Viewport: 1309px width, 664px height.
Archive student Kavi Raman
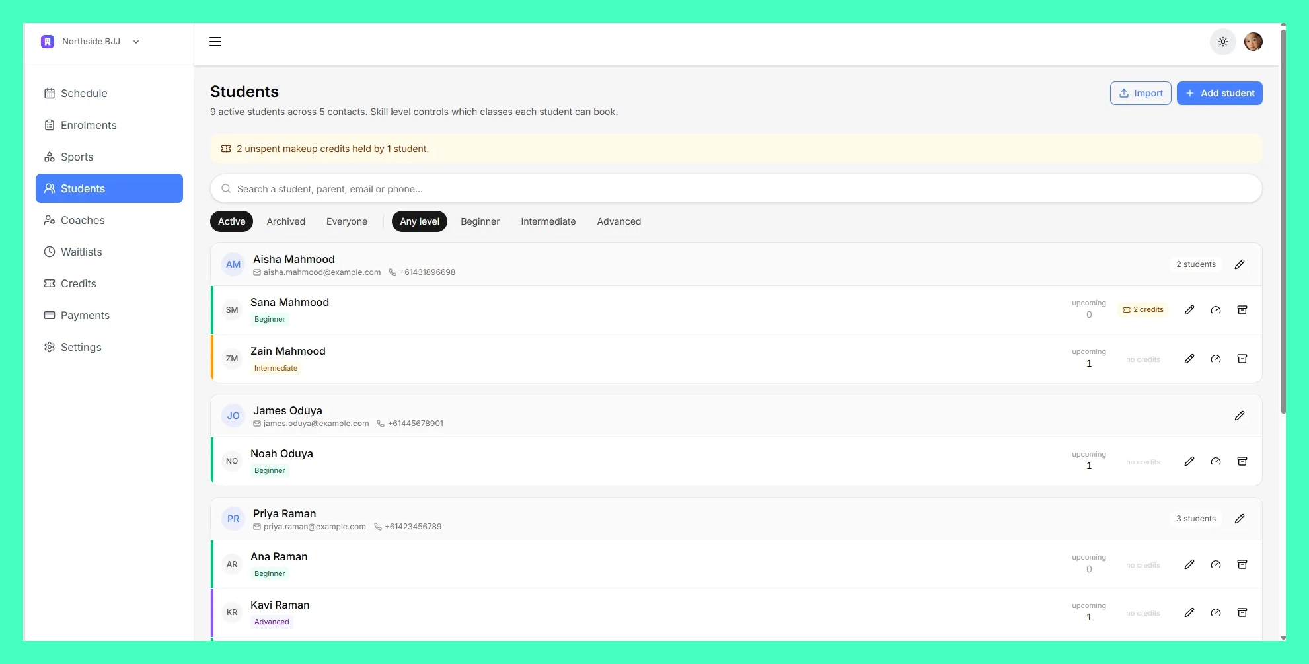pos(1242,612)
